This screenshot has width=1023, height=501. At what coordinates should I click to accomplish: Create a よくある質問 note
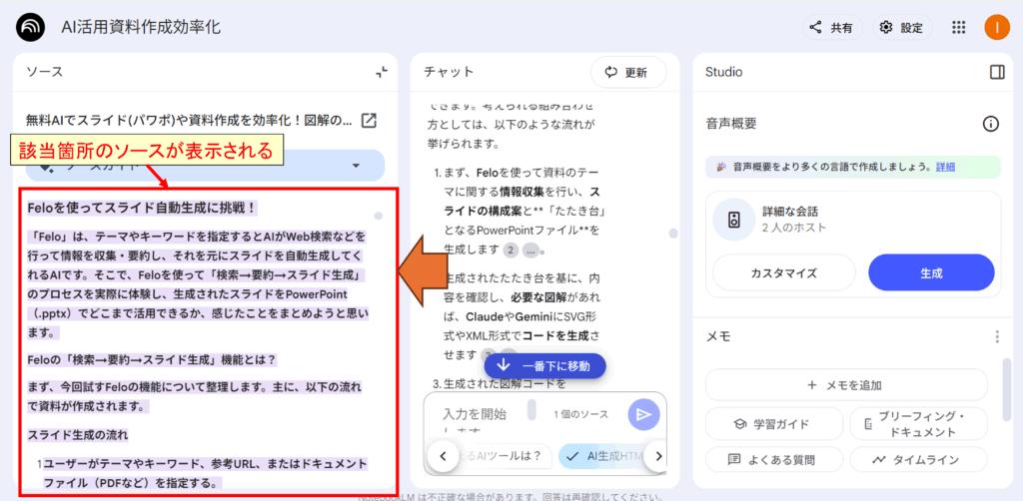pyautogui.click(x=774, y=459)
